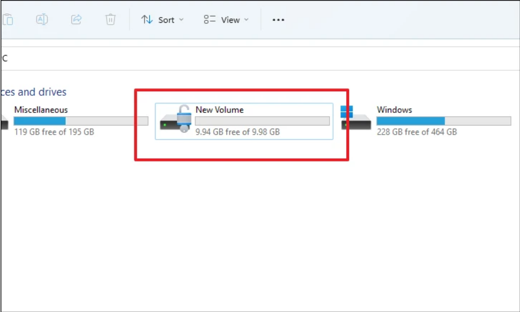
Task: Open the View menu label
Action: point(230,20)
